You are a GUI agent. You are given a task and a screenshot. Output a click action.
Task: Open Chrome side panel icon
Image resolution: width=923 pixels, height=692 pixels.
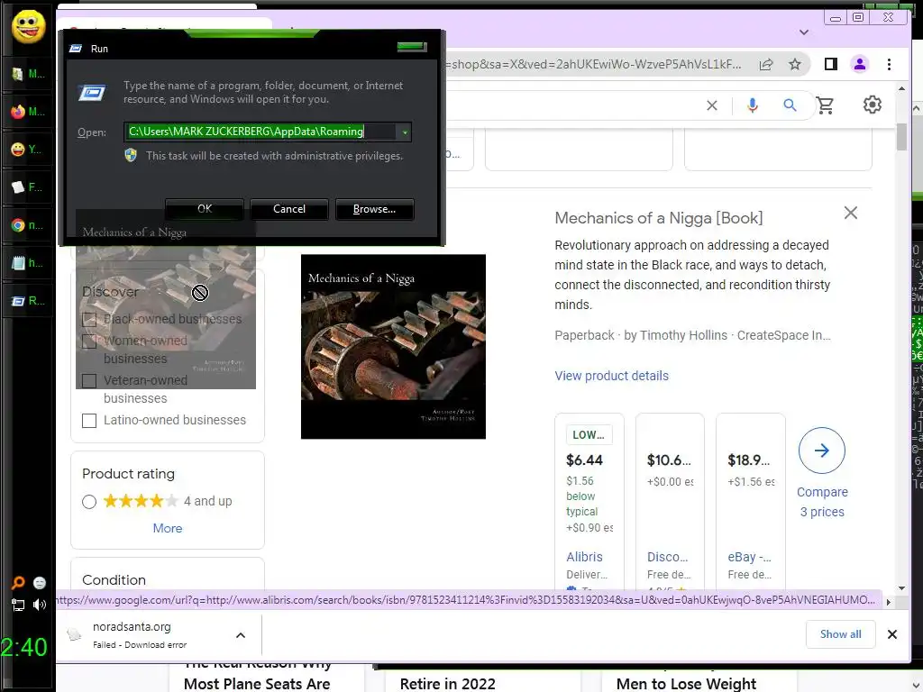[x=830, y=64]
